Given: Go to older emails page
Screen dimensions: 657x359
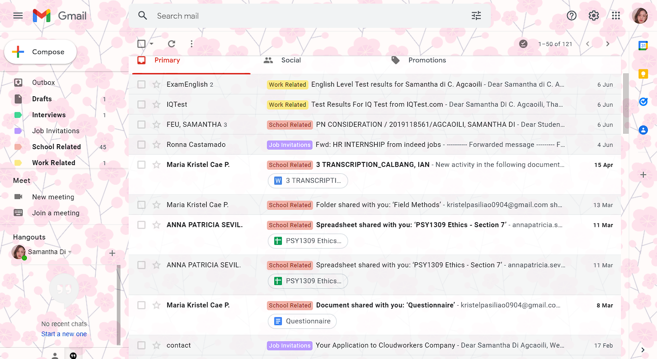Looking at the screenshot, I should click(x=608, y=44).
